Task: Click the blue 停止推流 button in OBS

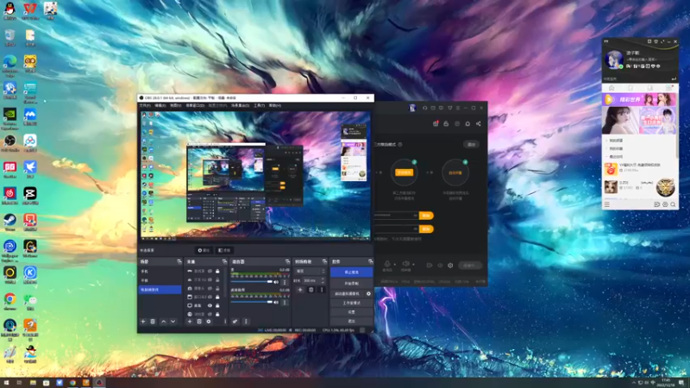Action: (352, 272)
